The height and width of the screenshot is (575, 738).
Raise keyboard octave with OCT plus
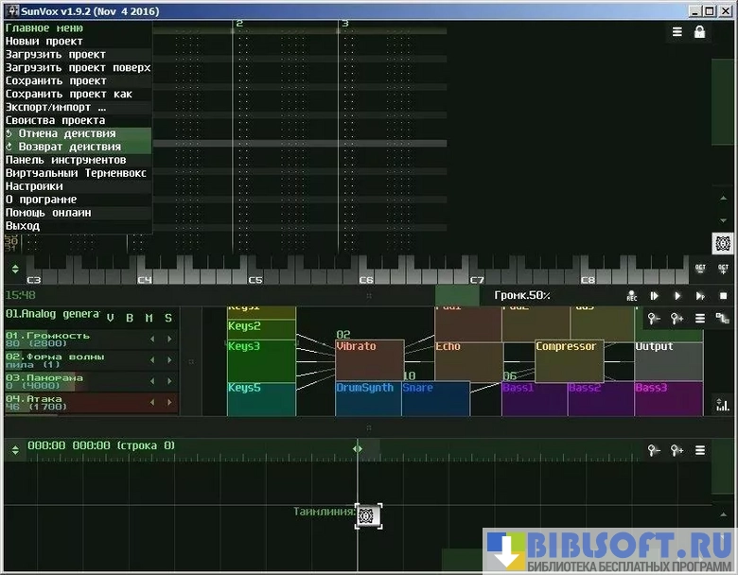point(723,269)
